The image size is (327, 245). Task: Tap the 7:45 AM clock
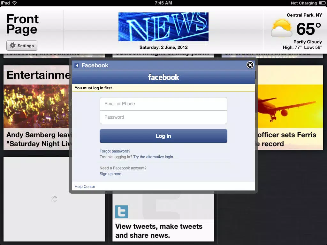point(163,3)
